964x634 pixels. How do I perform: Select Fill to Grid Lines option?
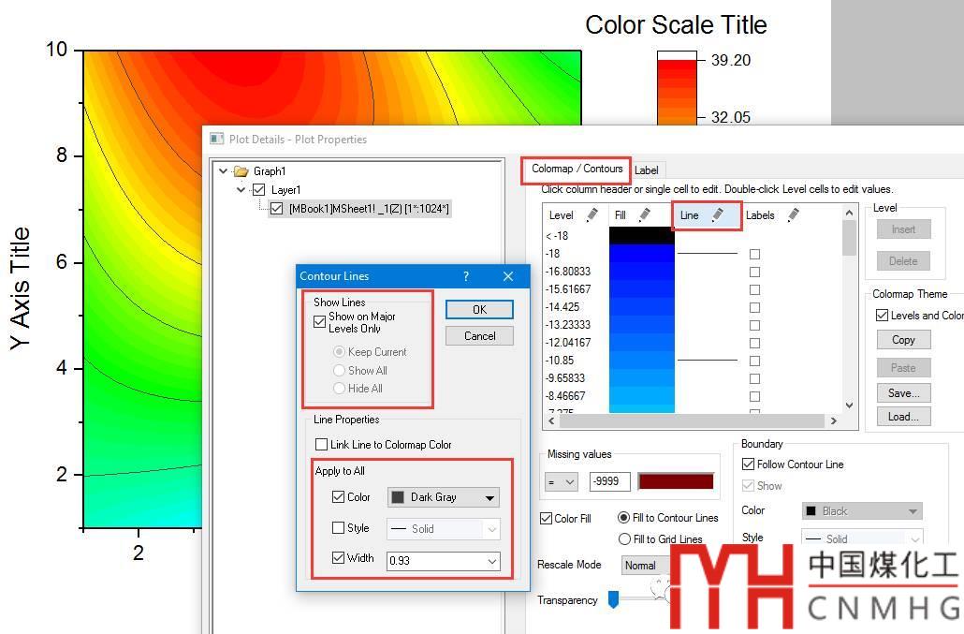coord(624,539)
